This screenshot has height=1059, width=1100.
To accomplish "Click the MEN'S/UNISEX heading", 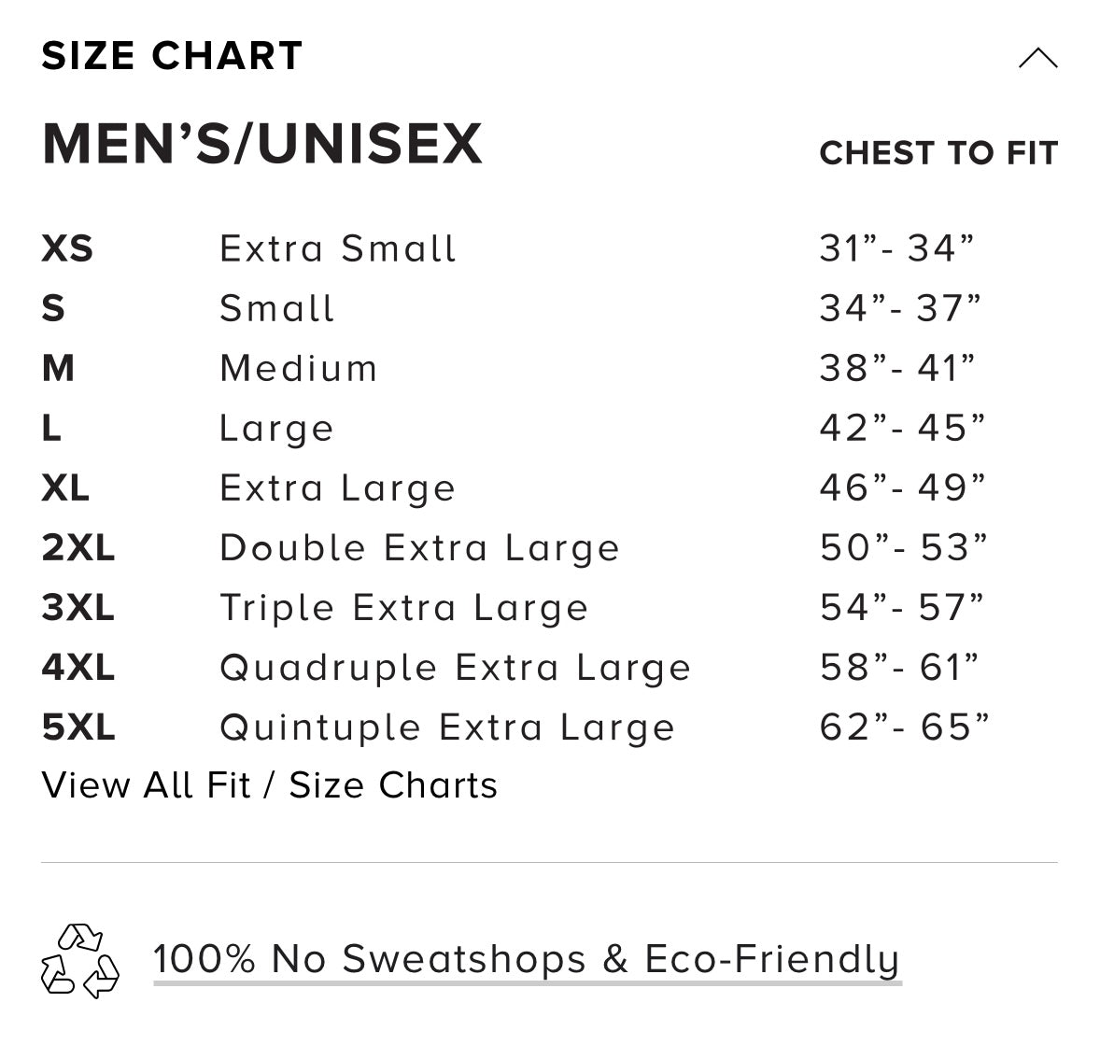I will pyautogui.click(x=262, y=144).
